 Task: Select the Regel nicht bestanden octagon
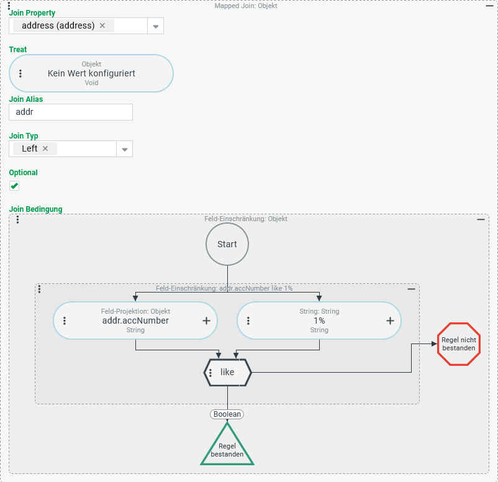[459, 344]
